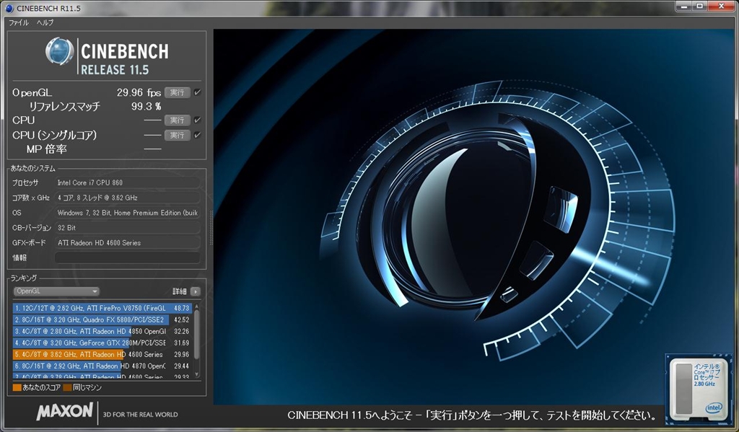Open the ファイル menu

pyautogui.click(x=18, y=22)
